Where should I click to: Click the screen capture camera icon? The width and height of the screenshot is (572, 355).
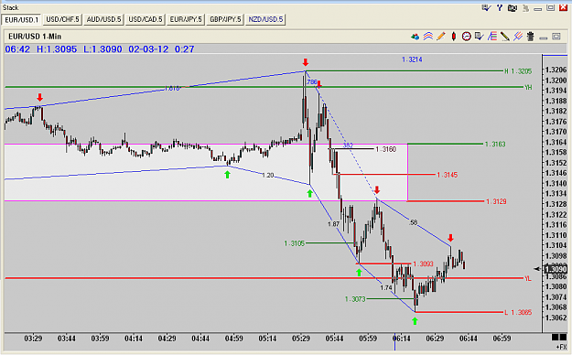(513, 8)
